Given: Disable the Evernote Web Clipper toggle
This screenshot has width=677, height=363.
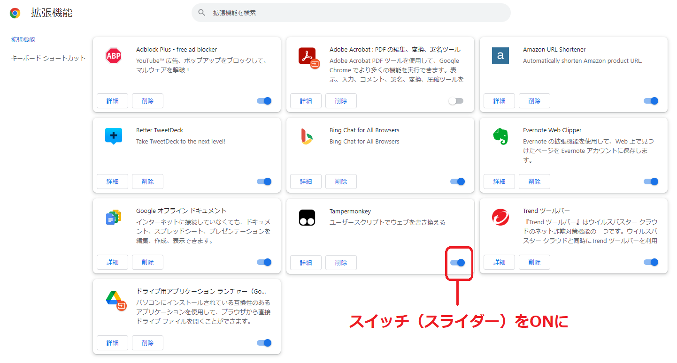Looking at the screenshot, I should [x=651, y=181].
